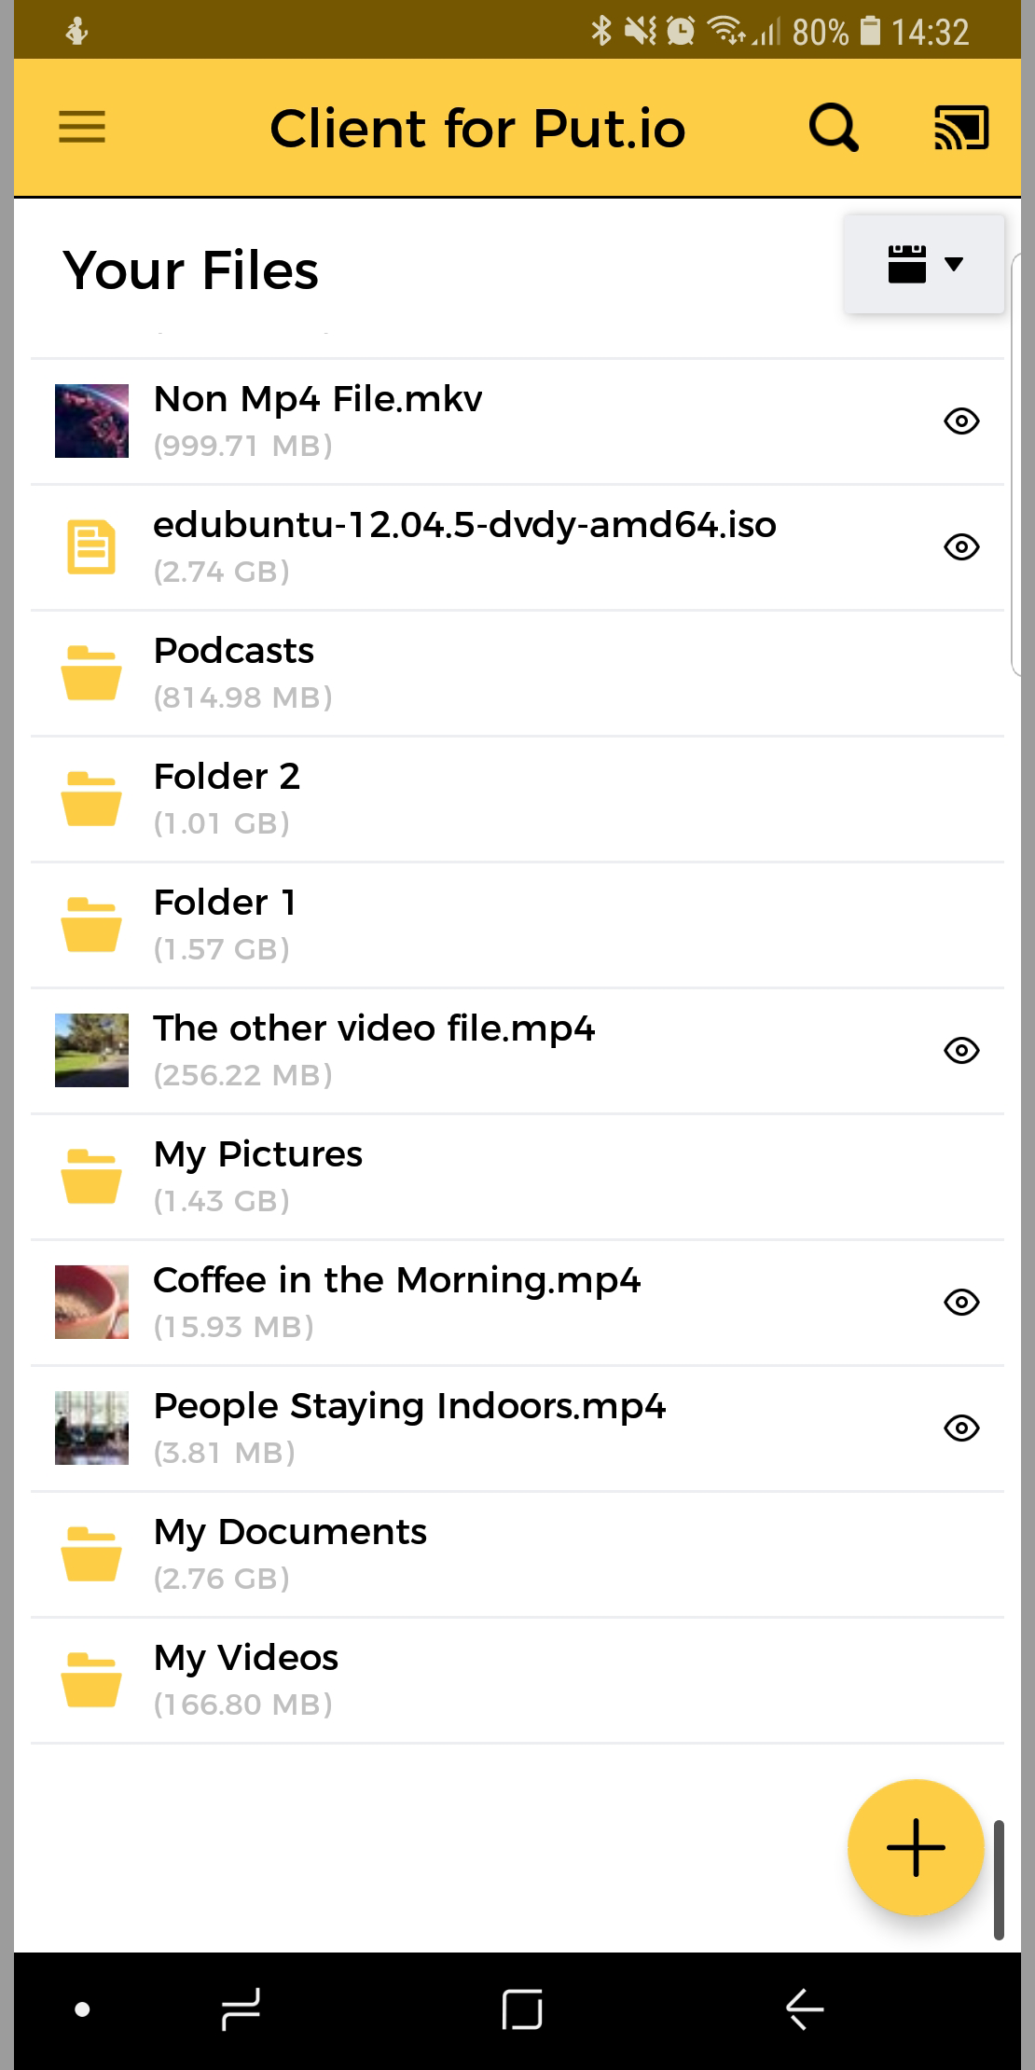This screenshot has width=1035, height=2070.
Task: Expand the file type filter dropdown
Action: point(924,264)
